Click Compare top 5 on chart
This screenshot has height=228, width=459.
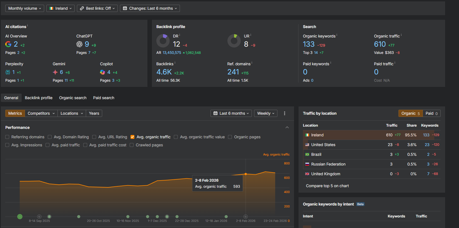pos(327,186)
